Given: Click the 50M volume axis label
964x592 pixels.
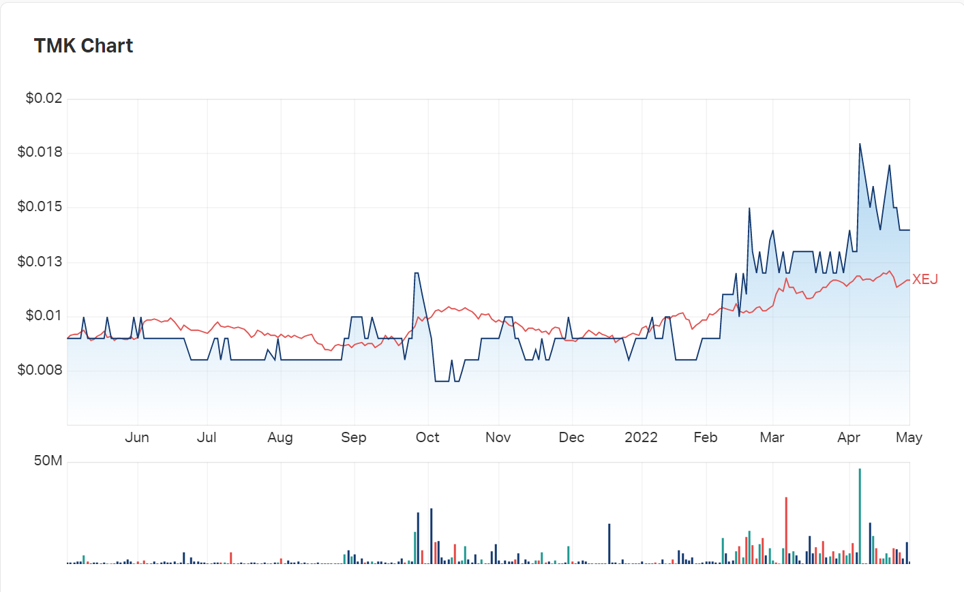Looking at the screenshot, I should tap(48, 461).
